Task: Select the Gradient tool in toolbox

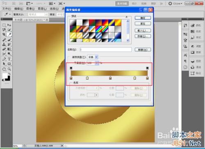Action: point(9,49)
